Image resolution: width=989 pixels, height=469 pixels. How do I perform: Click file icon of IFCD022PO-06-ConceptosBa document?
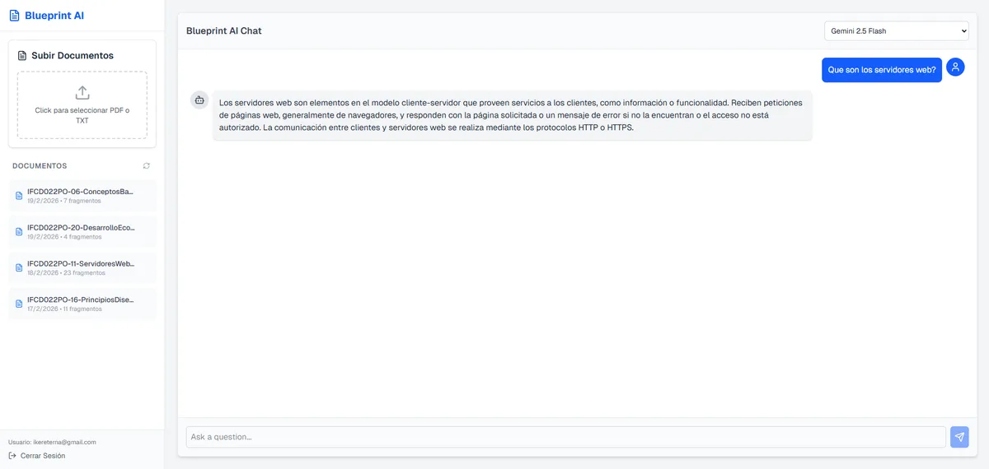pos(19,196)
